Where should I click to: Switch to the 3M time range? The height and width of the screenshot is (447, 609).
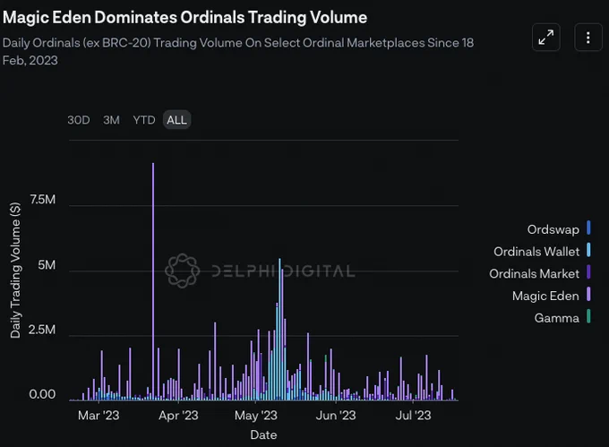coord(111,120)
